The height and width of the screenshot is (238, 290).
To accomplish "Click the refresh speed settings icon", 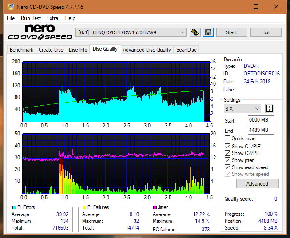I will (270, 108).
